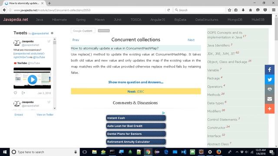Screen dimensions: 278x156
Task: Open the Action Center notifications icon
Action: pyautogui.click(x=271, y=152)
